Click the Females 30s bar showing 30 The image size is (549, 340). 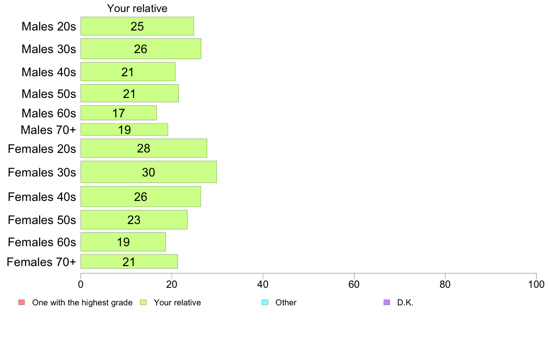148,172
